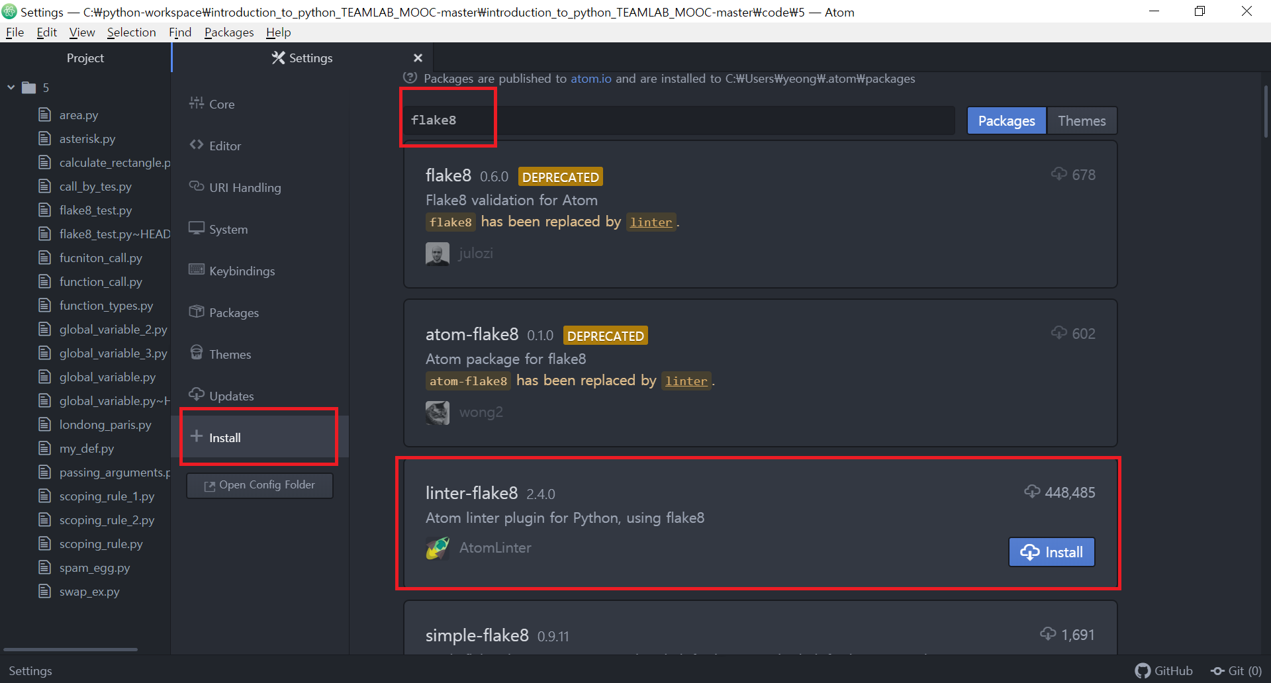Open scoping_rule_1.py file
Viewport: 1271px width, 683px height.
[x=107, y=496]
